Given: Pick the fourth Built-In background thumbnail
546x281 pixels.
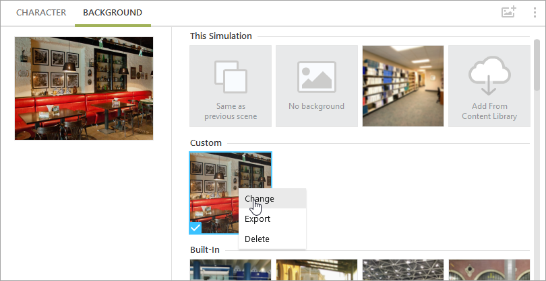Looking at the screenshot, I should tap(489, 270).
